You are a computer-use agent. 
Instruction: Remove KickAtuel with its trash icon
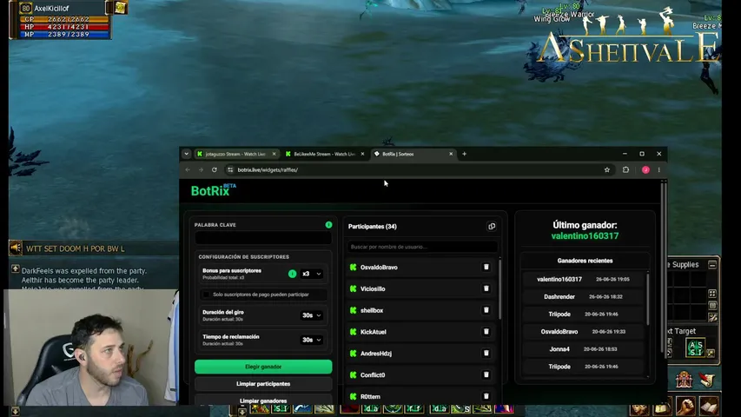click(x=486, y=331)
